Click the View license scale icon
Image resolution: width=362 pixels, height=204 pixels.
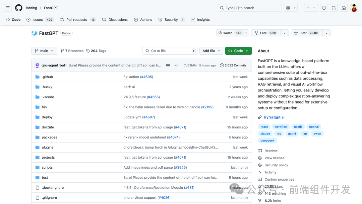pos(260,158)
